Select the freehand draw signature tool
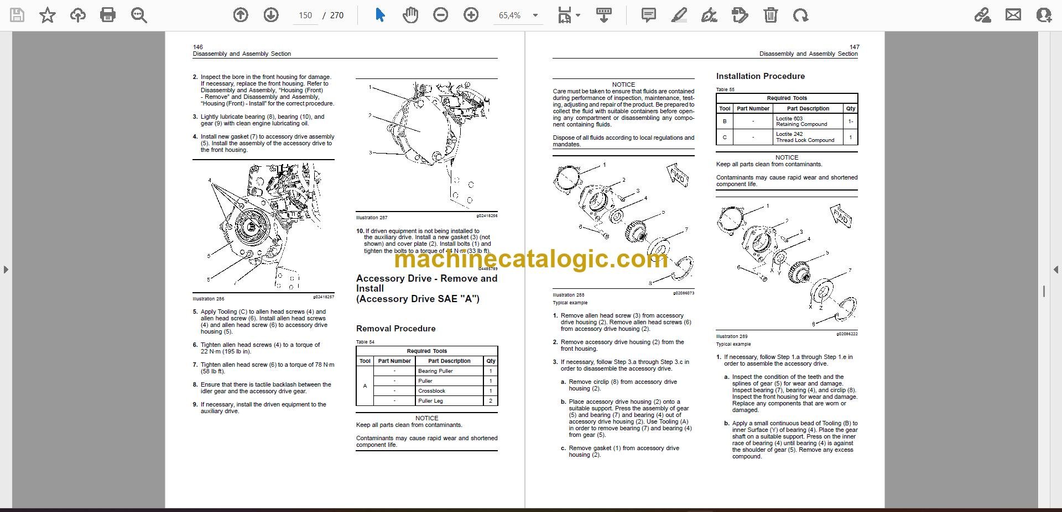The height and width of the screenshot is (512, 1062). point(709,15)
